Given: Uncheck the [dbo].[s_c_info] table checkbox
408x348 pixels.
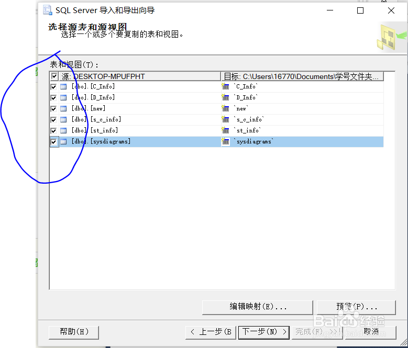Looking at the screenshot, I should click(53, 119).
